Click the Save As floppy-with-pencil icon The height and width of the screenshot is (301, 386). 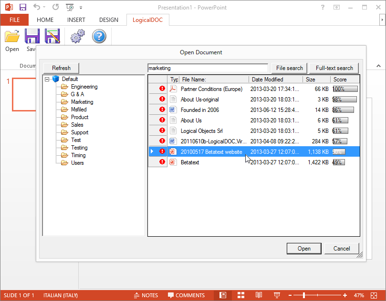pyautogui.click(x=52, y=36)
